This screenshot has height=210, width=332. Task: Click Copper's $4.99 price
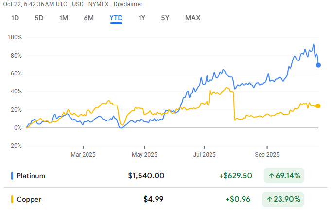(x=153, y=199)
